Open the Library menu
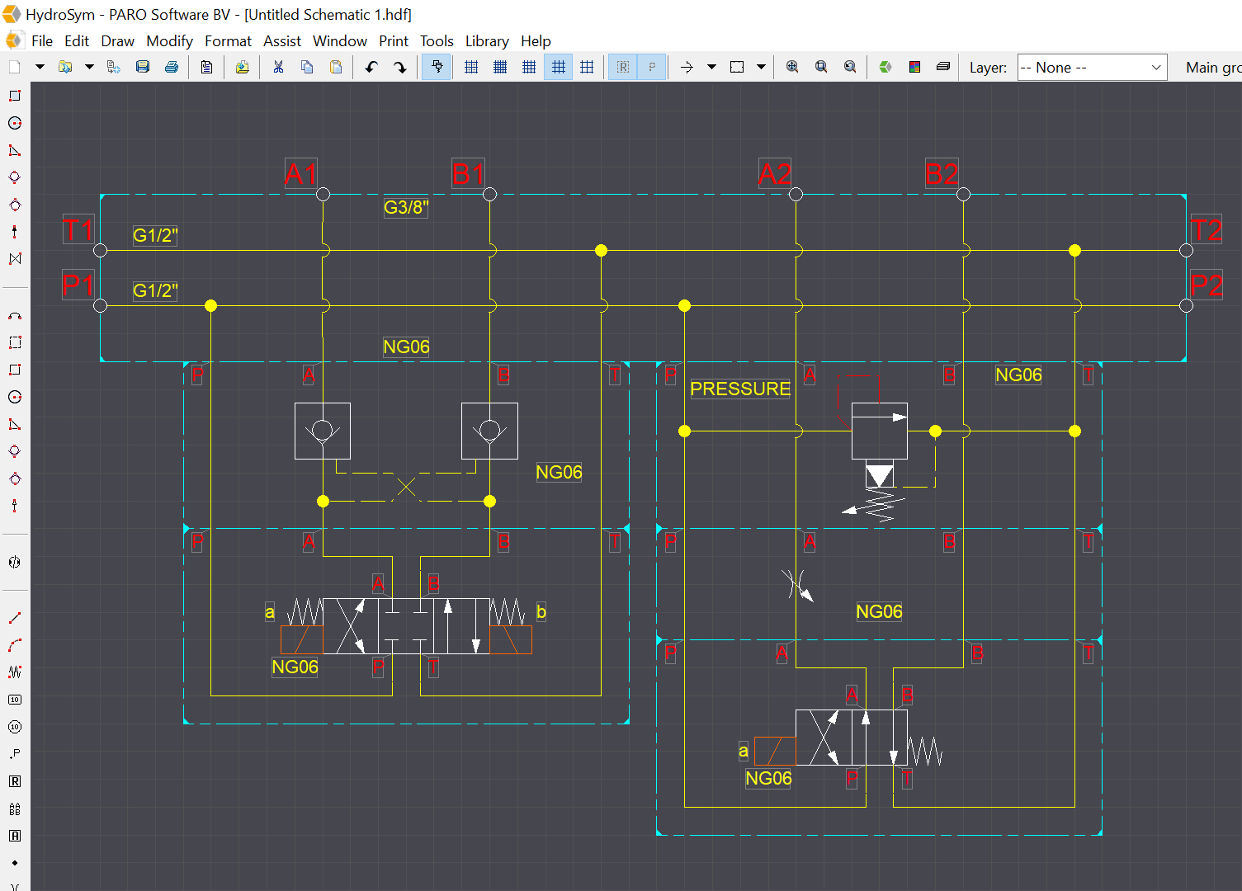The image size is (1242, 891). tap(487, 41)
